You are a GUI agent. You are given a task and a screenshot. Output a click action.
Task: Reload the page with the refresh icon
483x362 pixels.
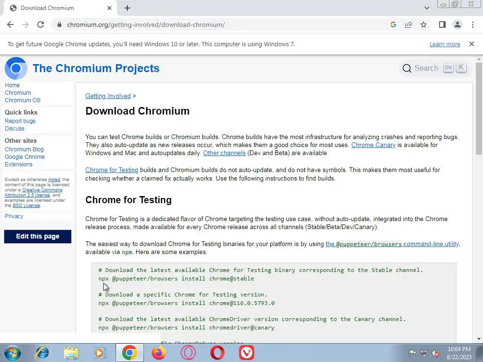[x=41, y=25]
